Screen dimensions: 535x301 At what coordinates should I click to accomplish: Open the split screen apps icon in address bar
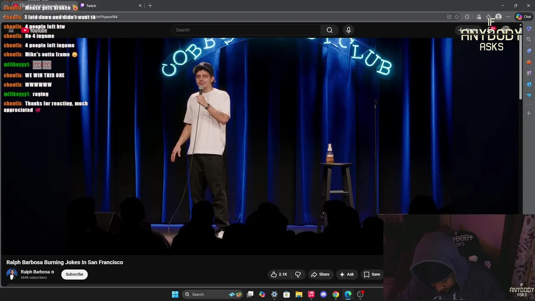449,17
